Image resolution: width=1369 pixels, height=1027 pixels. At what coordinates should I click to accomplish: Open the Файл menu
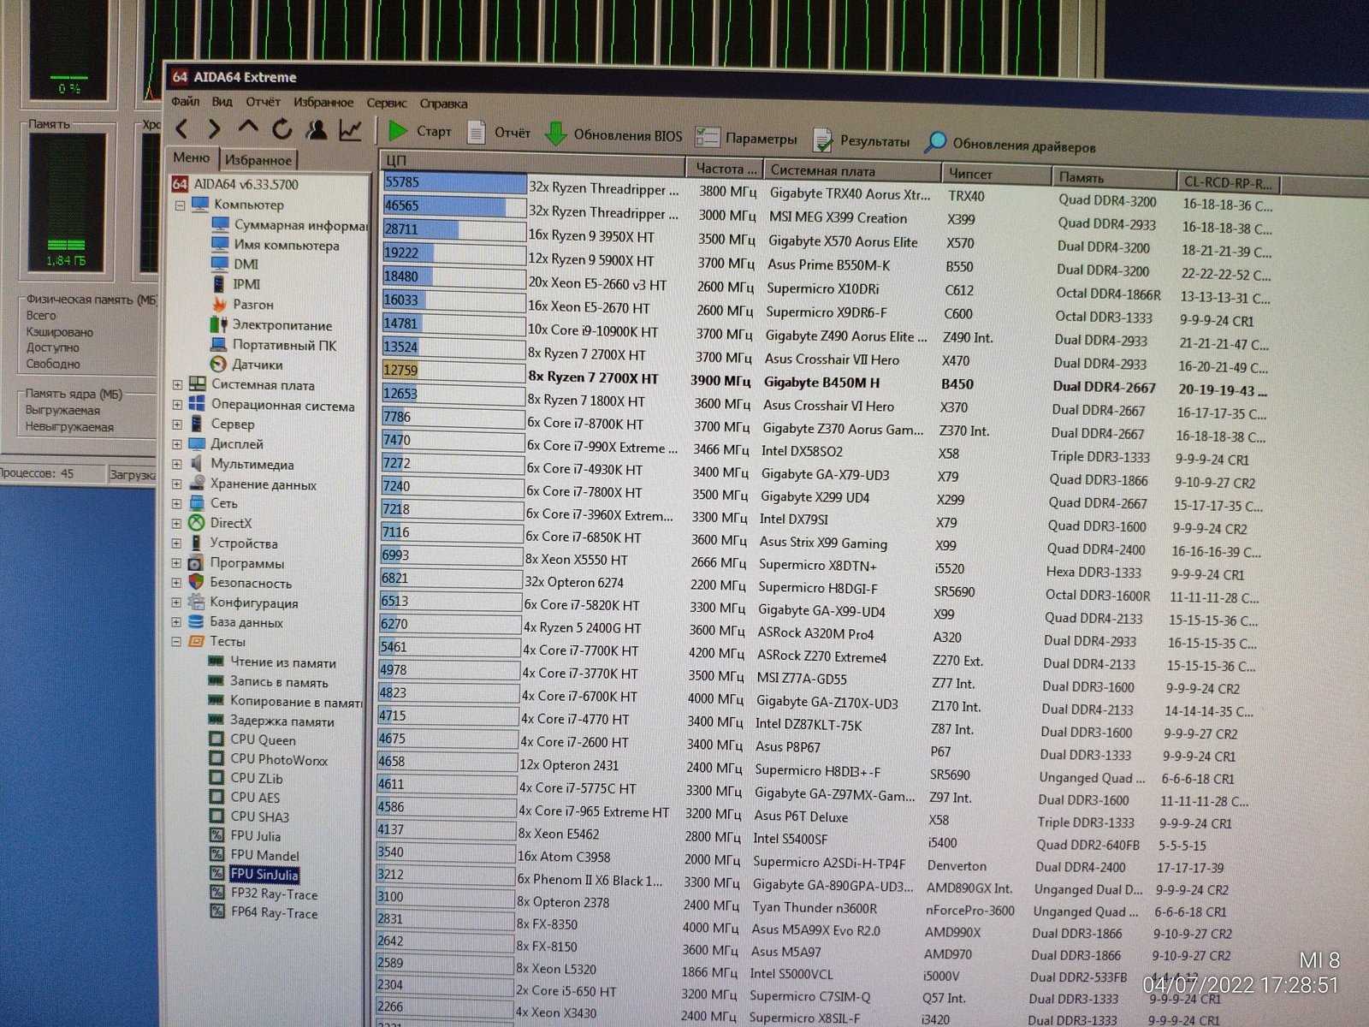[185, 101]
